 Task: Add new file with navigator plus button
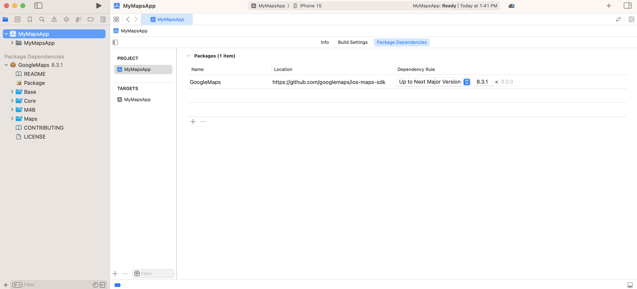click(x=6, y=285)
